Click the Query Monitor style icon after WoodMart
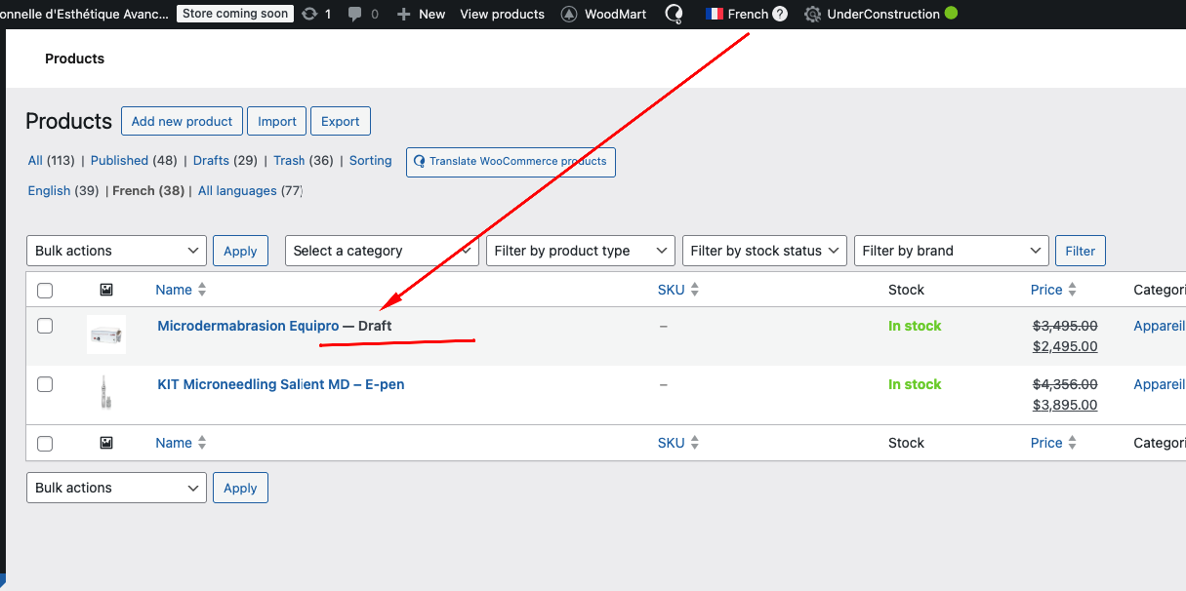 coord(674,14)
